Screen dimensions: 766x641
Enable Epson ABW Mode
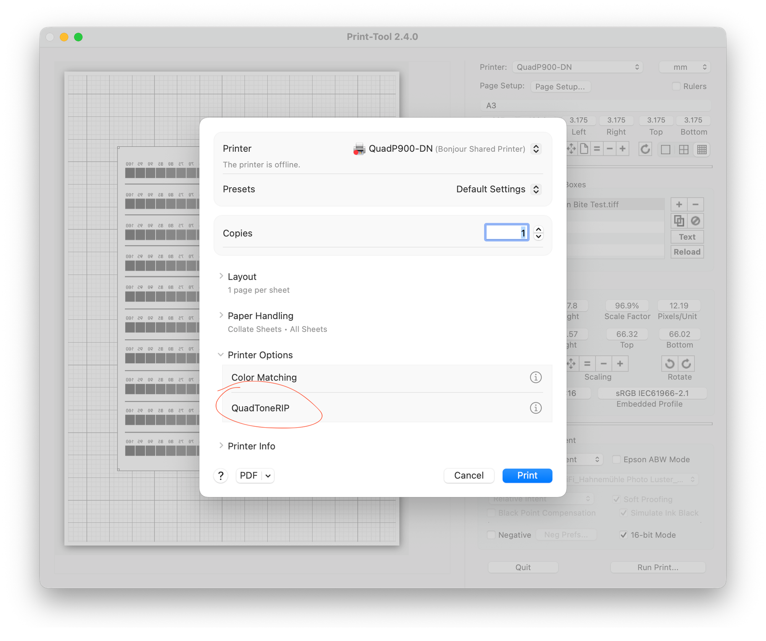coord(616,459)
